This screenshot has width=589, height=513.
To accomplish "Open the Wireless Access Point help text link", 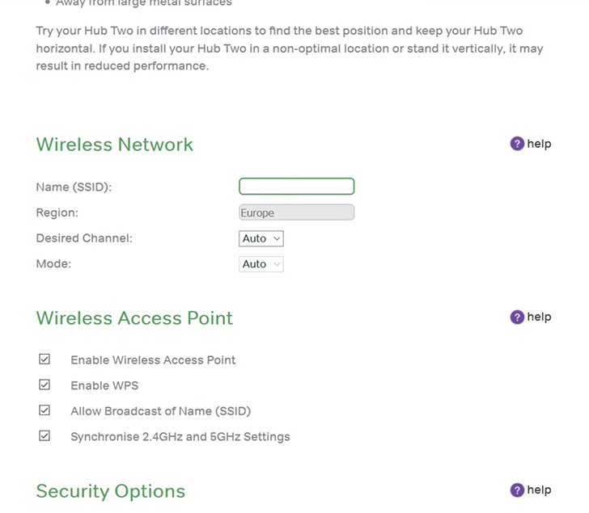I will click(x=539, y=317).
